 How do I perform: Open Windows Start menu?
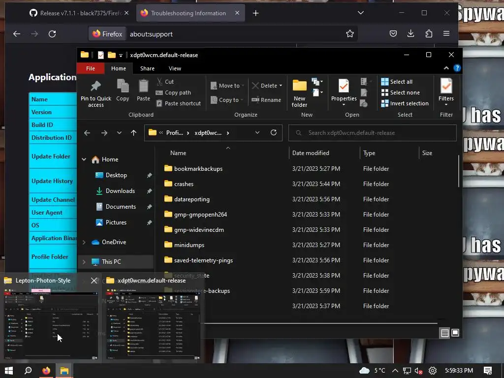(9, 371)
